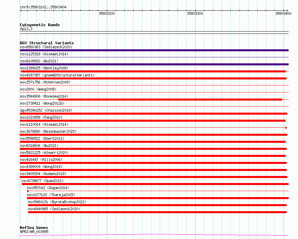Open the RefSeq Genes track title
The width and height of the screenshot is (298, 239).
[x=34, y=228]
